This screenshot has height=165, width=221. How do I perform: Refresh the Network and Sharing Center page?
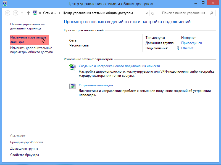click(x=153, y=13)
